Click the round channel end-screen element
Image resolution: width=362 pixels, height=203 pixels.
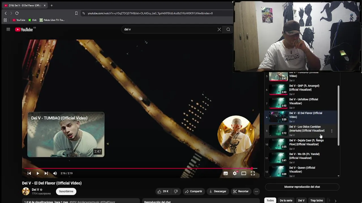pyautogui.click(x=236, y=134)
